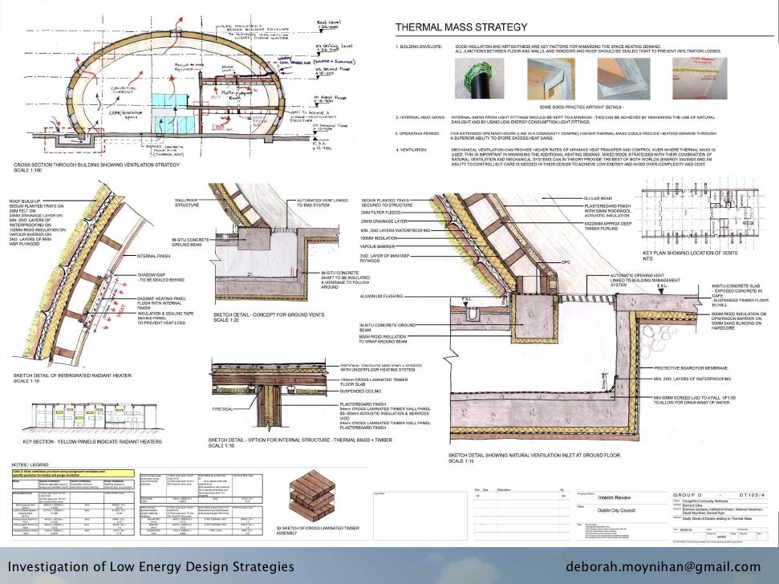Click 'Investigation of Low Energy Design Strategies' footer
The image size is (779, 584).
tap(151, 566)
